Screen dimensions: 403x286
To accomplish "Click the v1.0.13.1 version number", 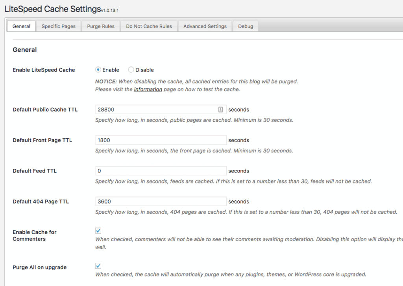I will tap(110, 11).
